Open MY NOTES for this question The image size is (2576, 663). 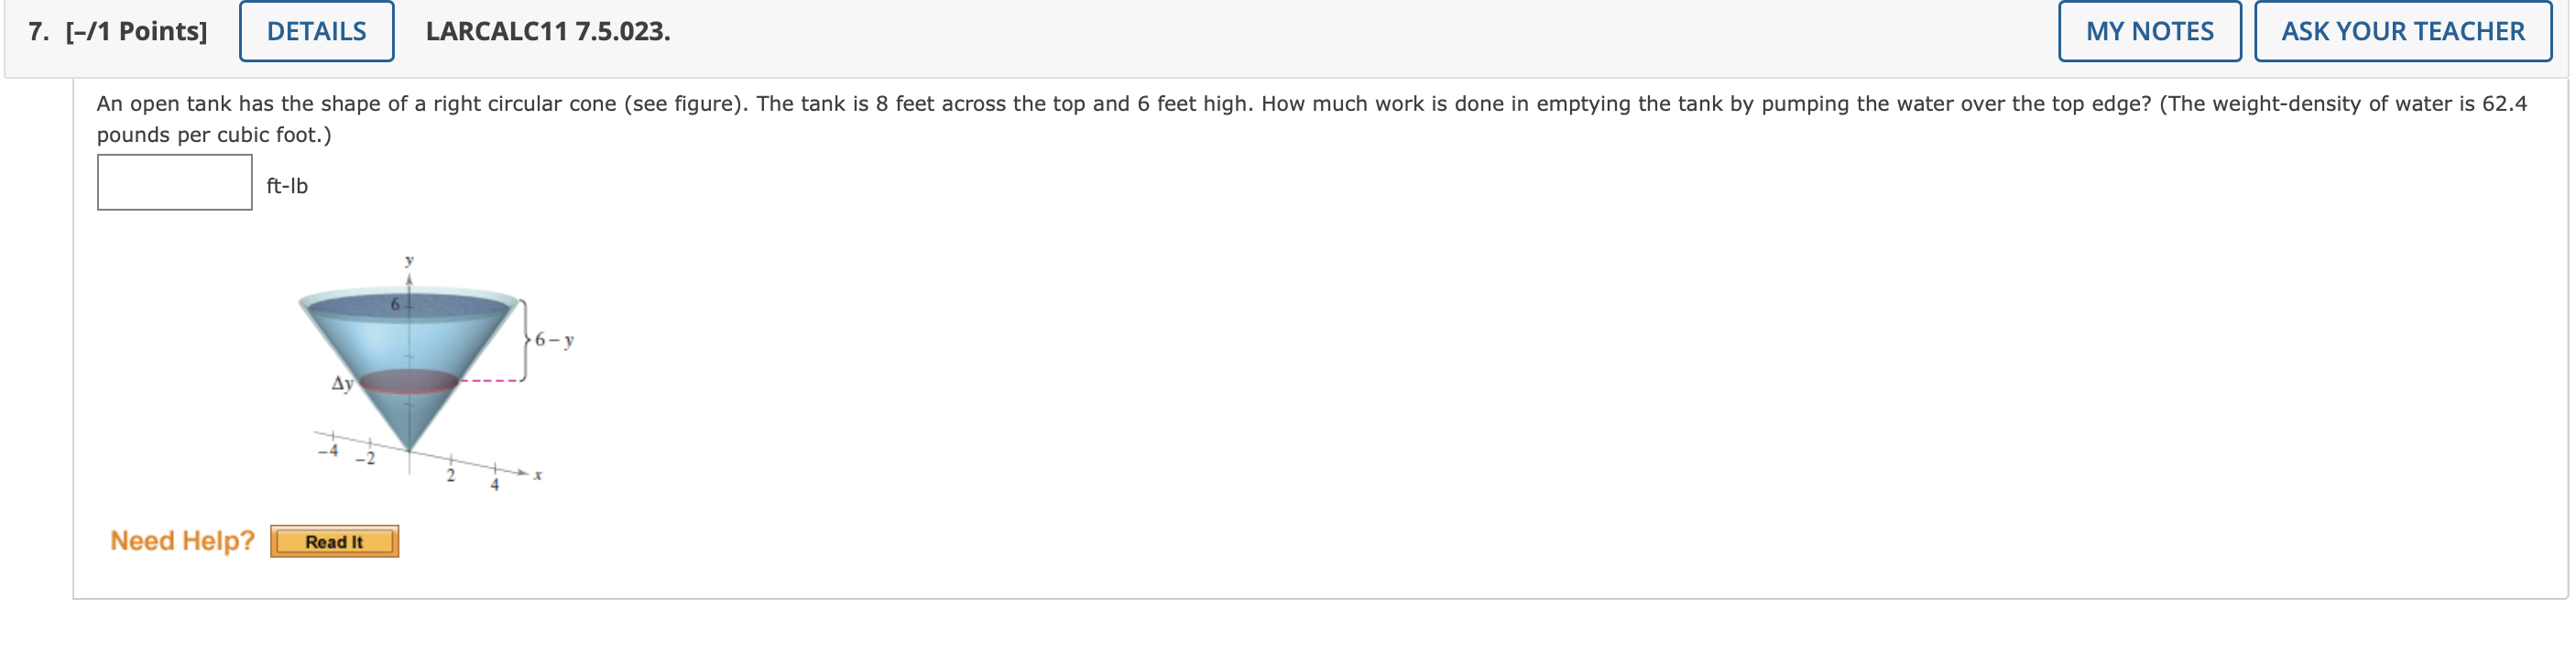tap(2149, 31)
